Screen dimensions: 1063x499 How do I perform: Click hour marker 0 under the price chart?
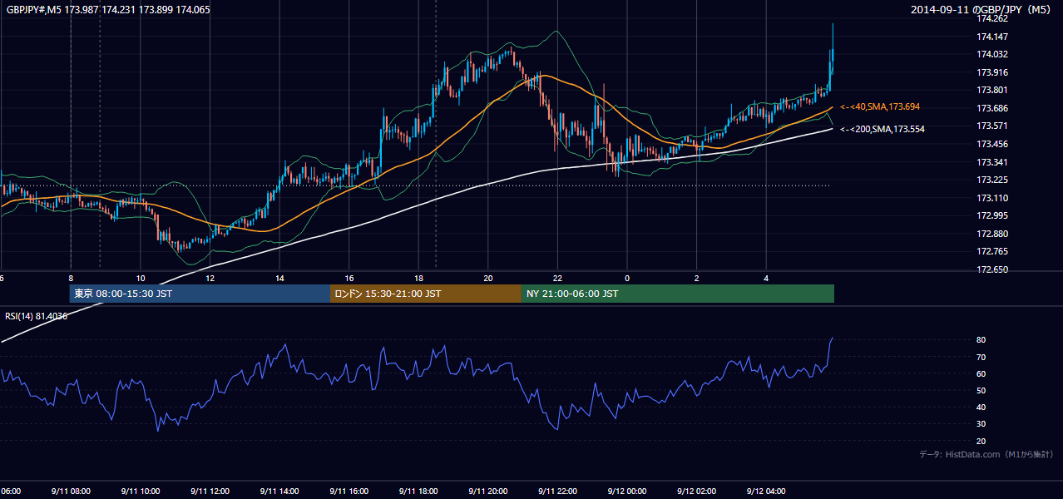point(627,278)
